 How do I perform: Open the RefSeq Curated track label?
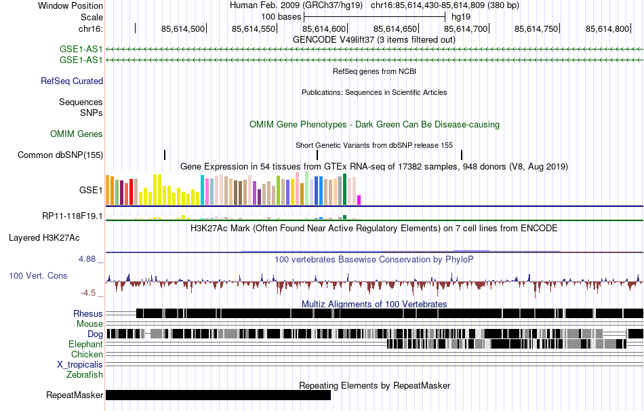tap(72, 81)
